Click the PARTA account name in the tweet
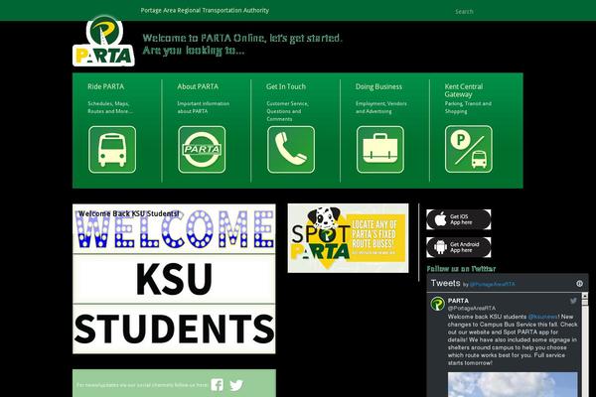 458,301
